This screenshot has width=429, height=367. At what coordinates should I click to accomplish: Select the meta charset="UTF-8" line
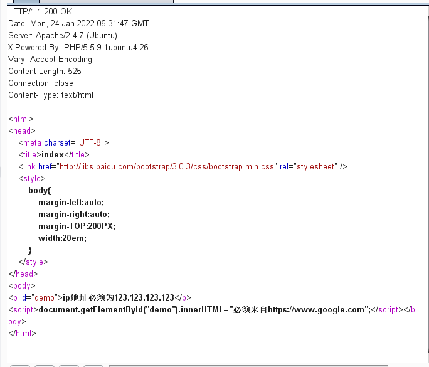(63, 142)
